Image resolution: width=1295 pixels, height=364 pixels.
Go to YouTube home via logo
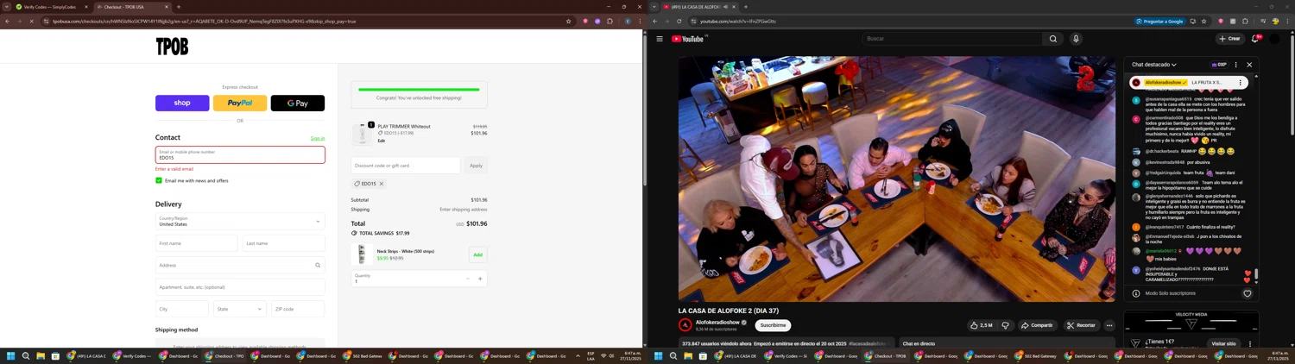(688, 39)
